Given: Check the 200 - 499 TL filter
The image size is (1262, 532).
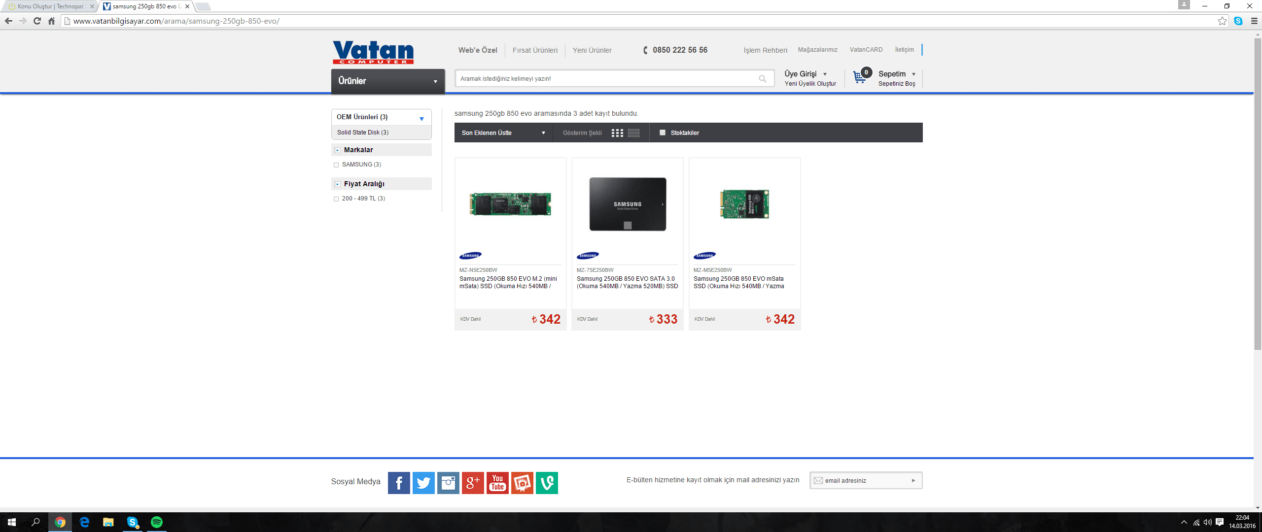Looking at the screenshot, I should [x=336, y=199].
